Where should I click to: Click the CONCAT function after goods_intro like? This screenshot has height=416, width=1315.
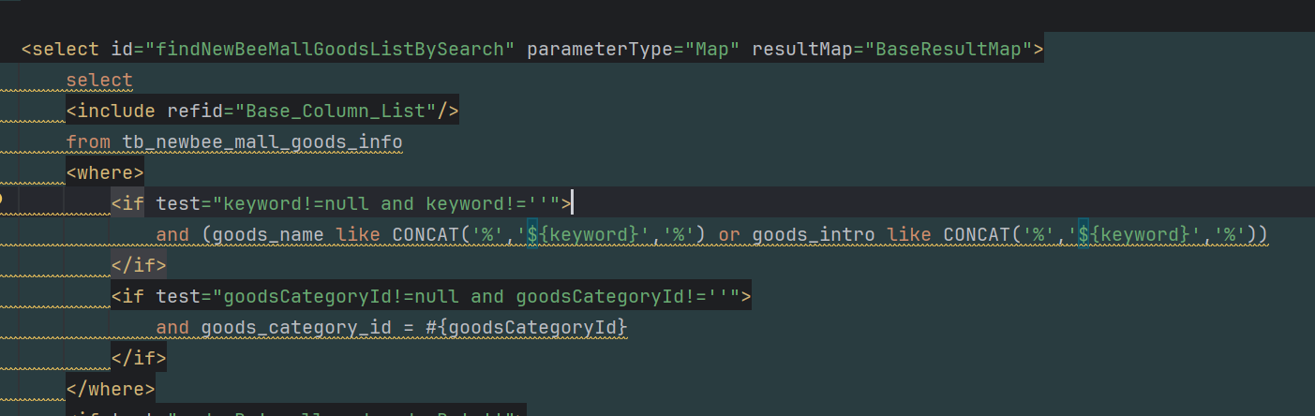tap(978, 234)
